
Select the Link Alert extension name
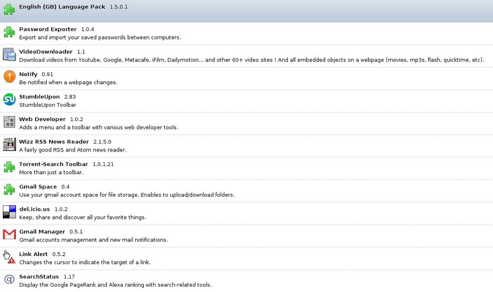pyautogui.click(x=33, y=254)
